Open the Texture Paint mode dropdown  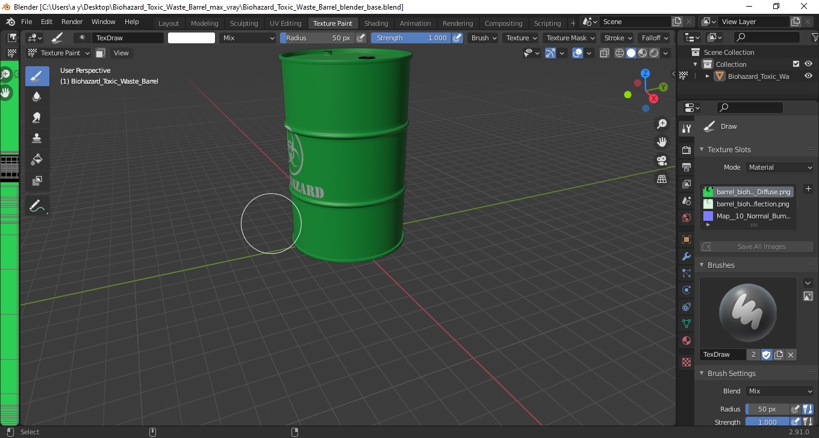tap(58, 53)
